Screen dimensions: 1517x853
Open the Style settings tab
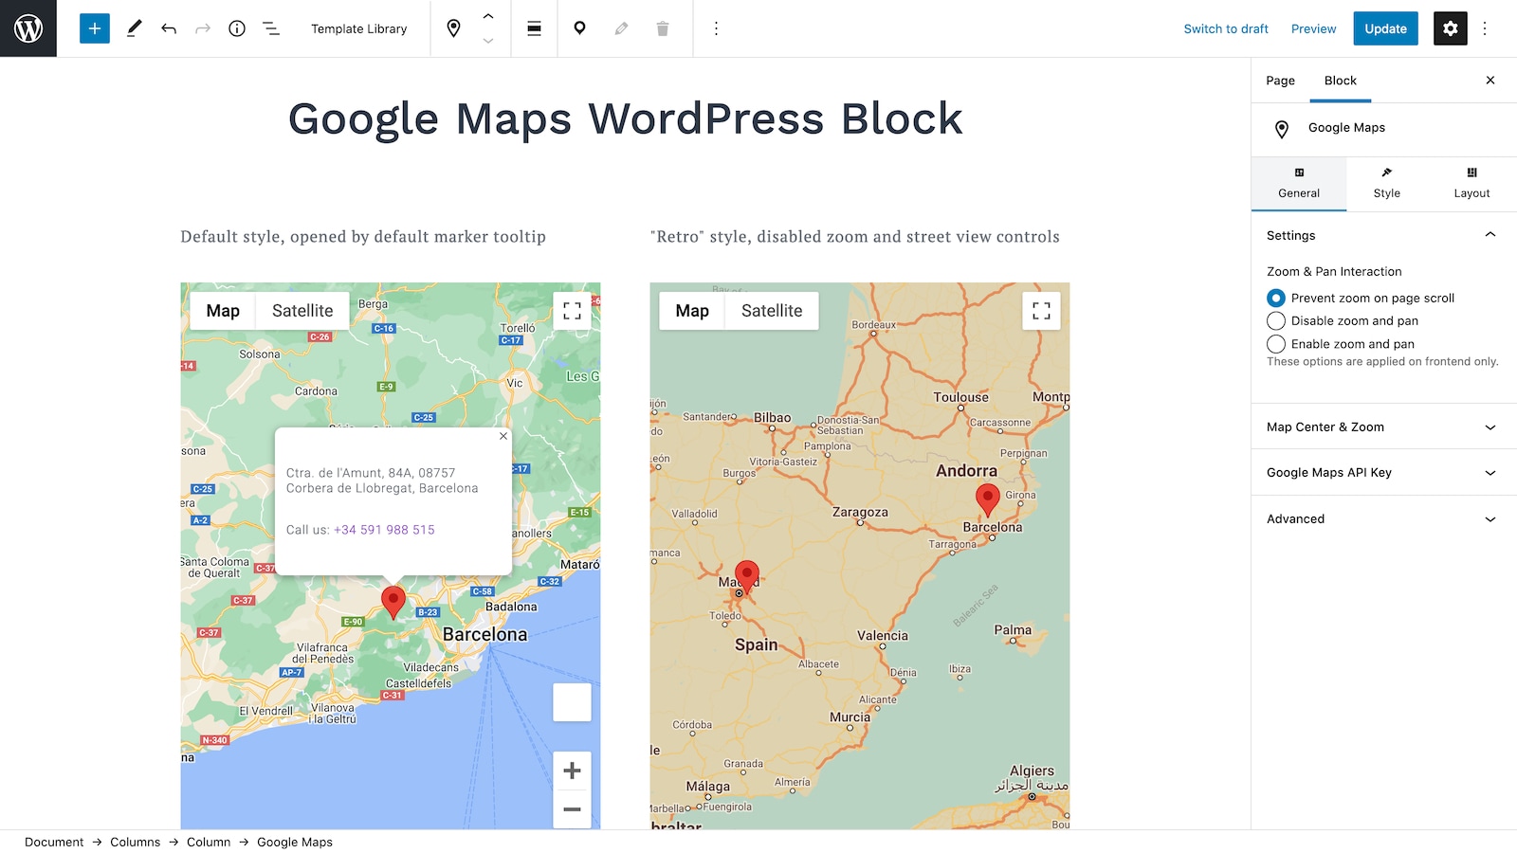tap(1386, 184)
